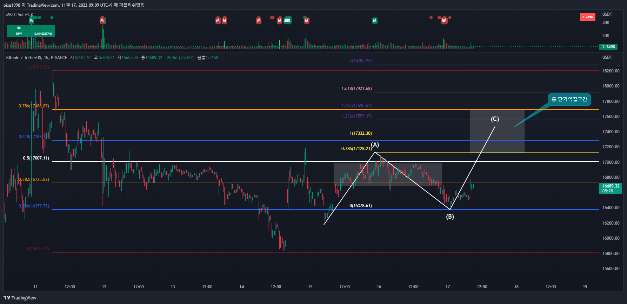The image size is (627, 304).
Task: Click the green M marker near date 11
Action: pyautogui.click(x=31, y=20)
